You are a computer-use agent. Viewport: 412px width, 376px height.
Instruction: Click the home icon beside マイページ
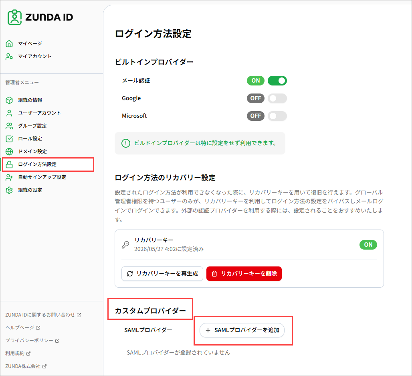pos(9,43)
